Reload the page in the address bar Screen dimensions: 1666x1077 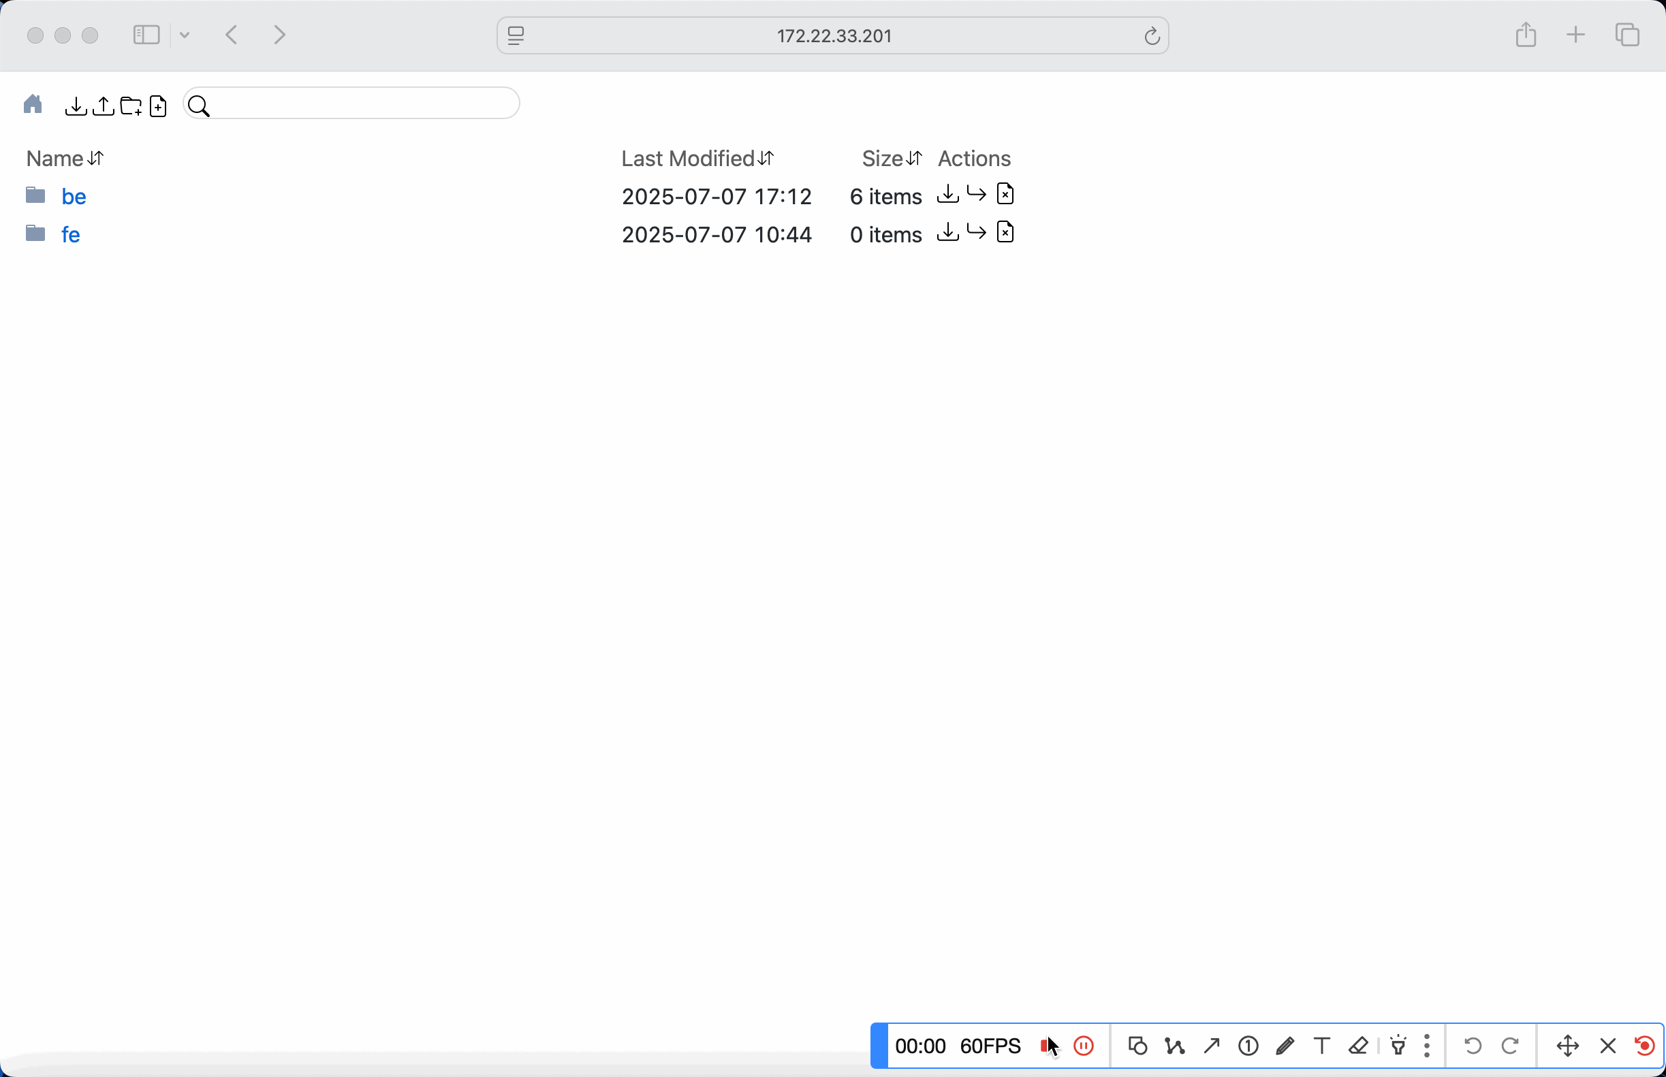[x=1152, y=35]
